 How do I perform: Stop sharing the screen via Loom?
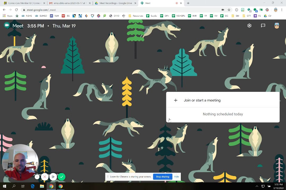coord(163,177)
